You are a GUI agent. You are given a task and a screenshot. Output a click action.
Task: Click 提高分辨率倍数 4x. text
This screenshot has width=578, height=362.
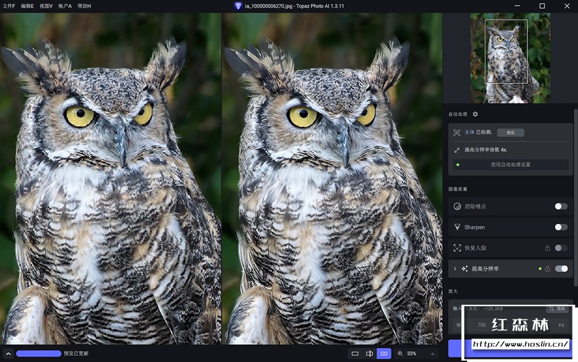(485, 150)
